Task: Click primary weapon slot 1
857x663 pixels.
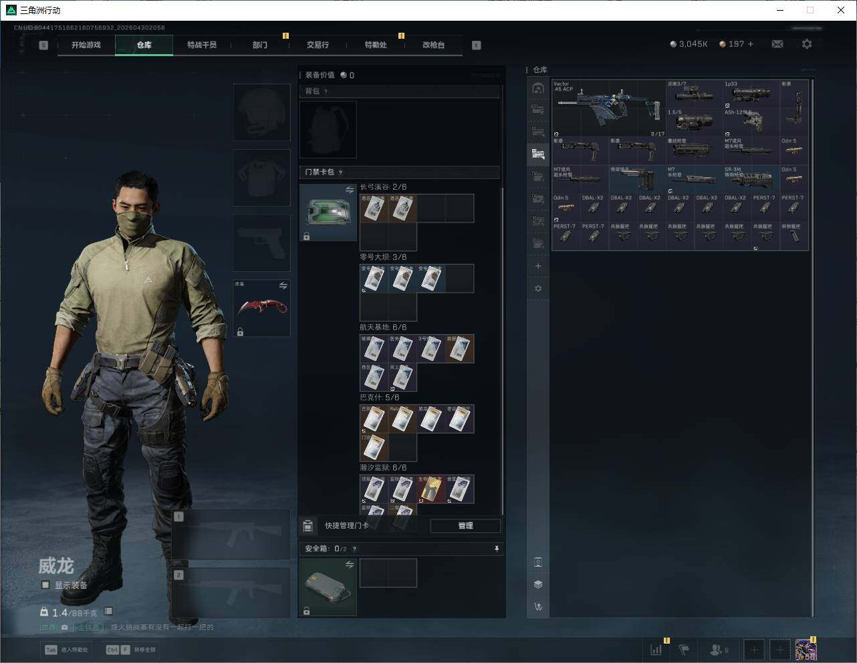Action: tap(231, 535)
